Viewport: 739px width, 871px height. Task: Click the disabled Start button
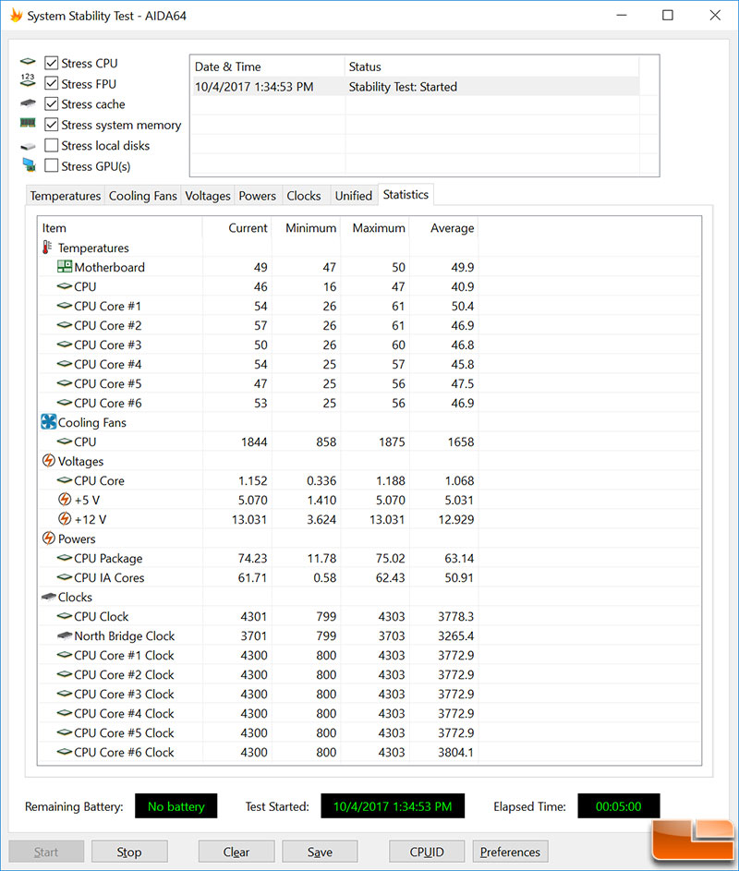46,853
